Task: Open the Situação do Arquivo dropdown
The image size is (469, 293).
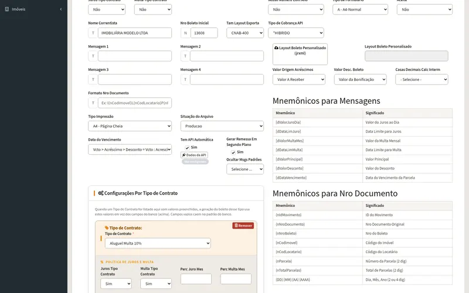Action: click(x=222, y=126)
